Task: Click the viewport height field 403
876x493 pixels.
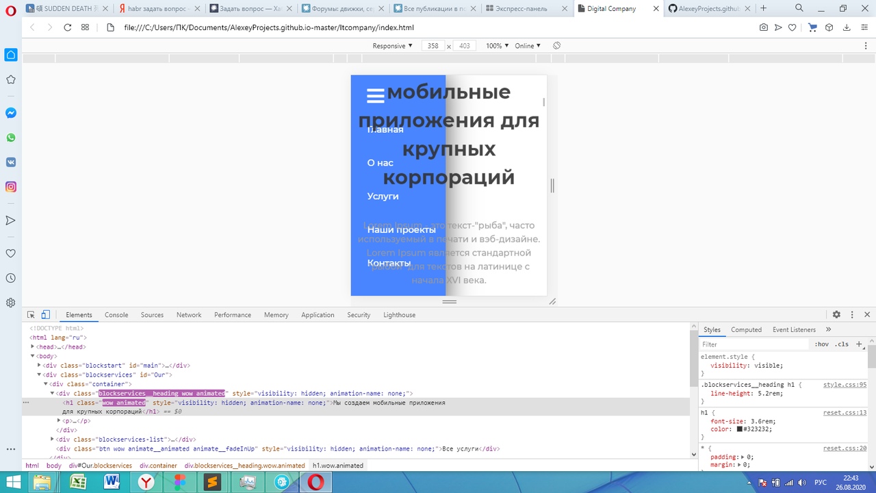Action: (x=465, y=46)
